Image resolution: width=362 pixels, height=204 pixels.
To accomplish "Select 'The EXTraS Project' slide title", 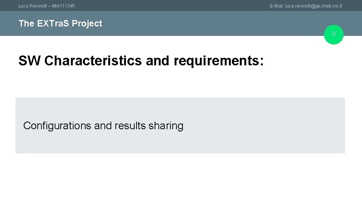I will pyautogui.click(x=60, y=23).
